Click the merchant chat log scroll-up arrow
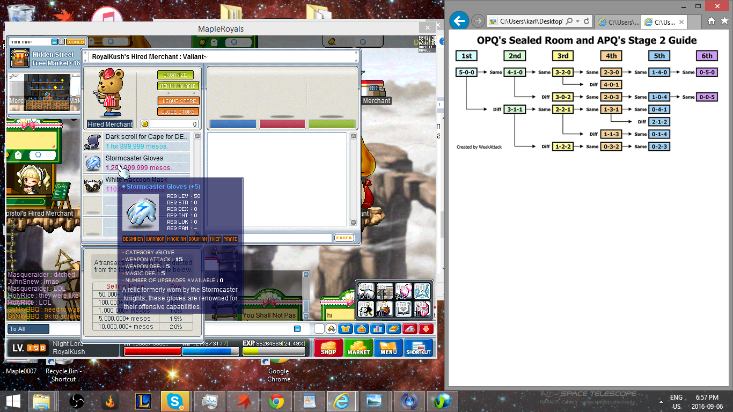The width and height of the screenshot is (733, 412). point(353,136)
